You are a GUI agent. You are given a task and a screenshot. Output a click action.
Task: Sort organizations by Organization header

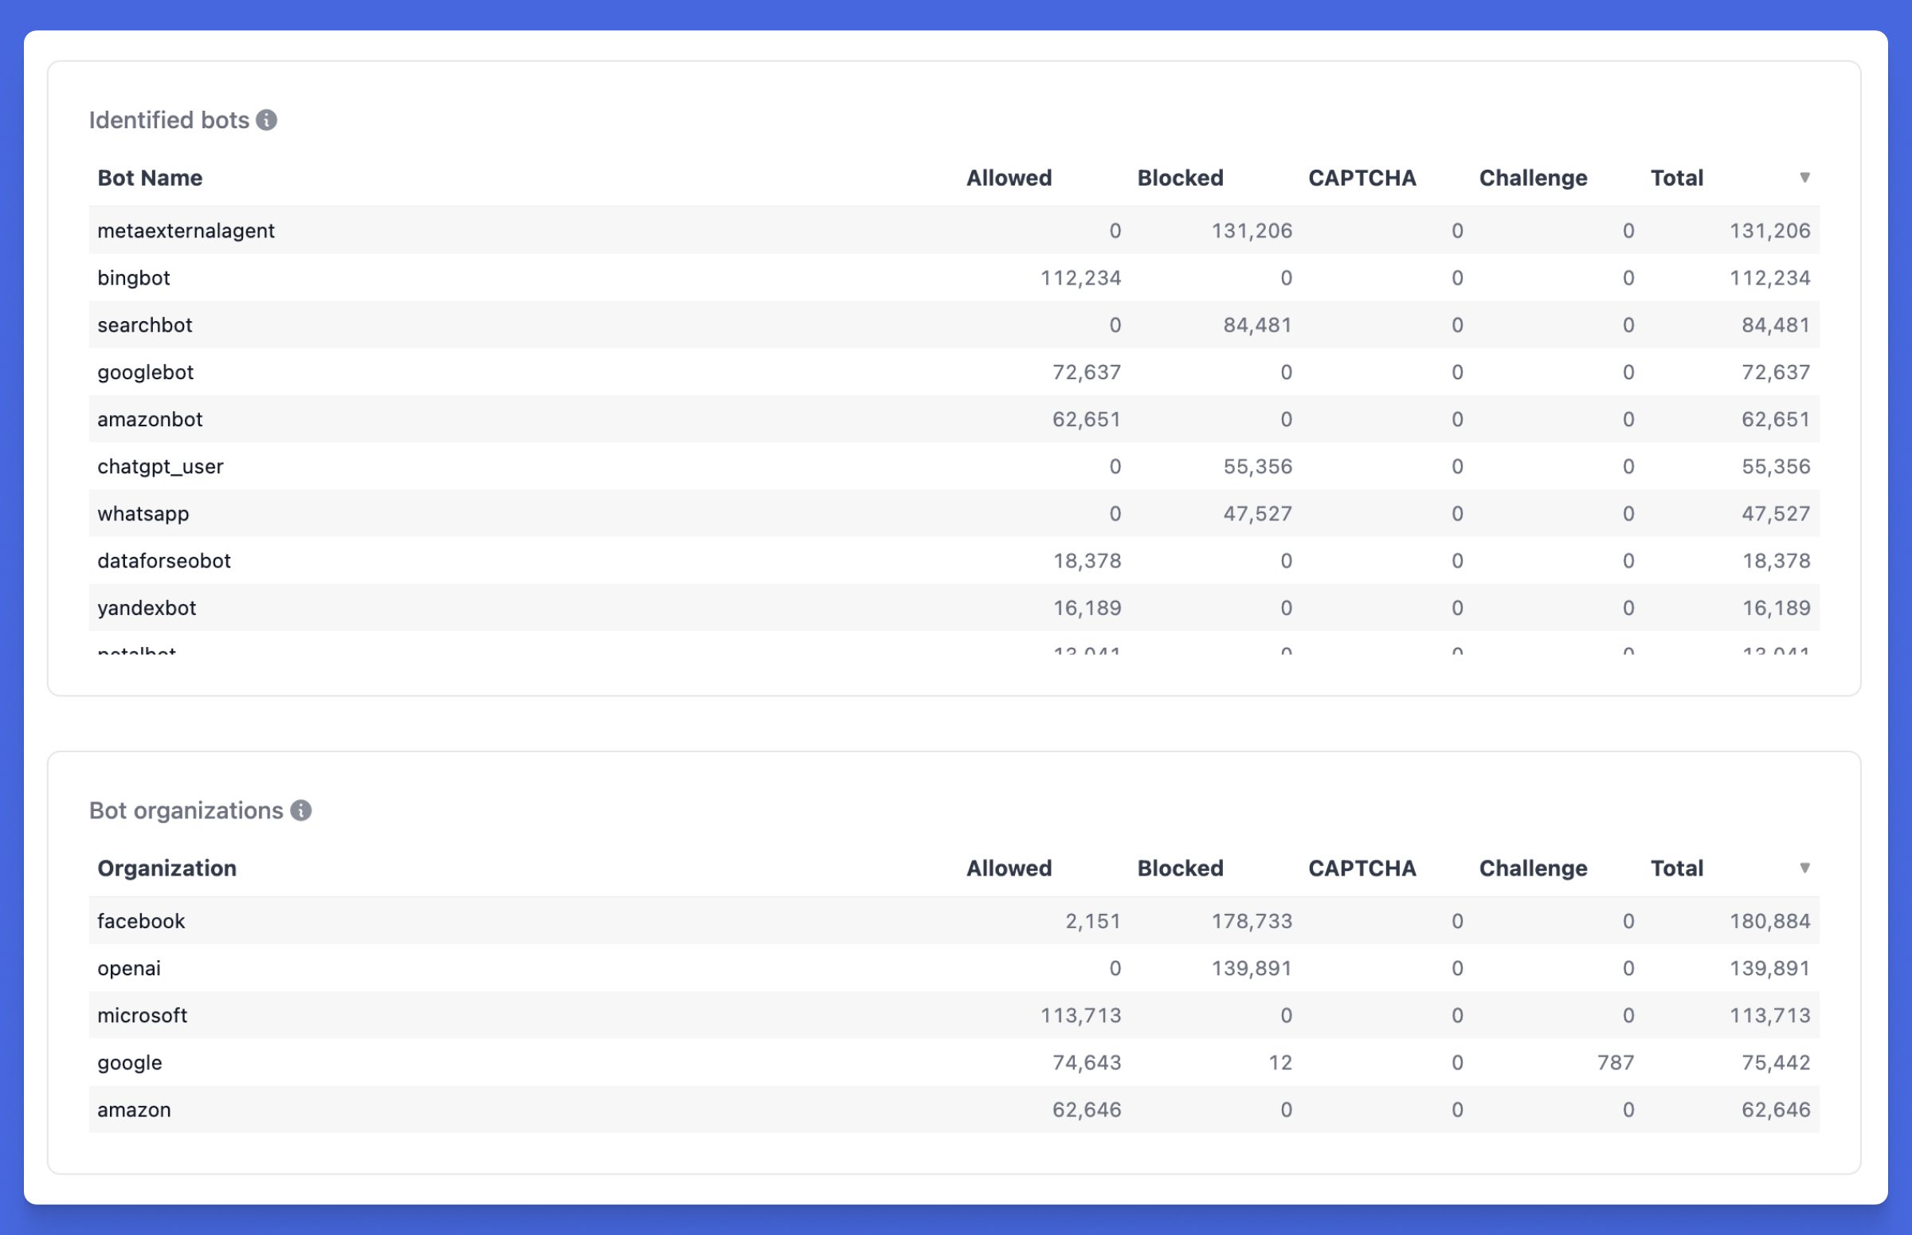pyautogui.click(x=167, y=868)
